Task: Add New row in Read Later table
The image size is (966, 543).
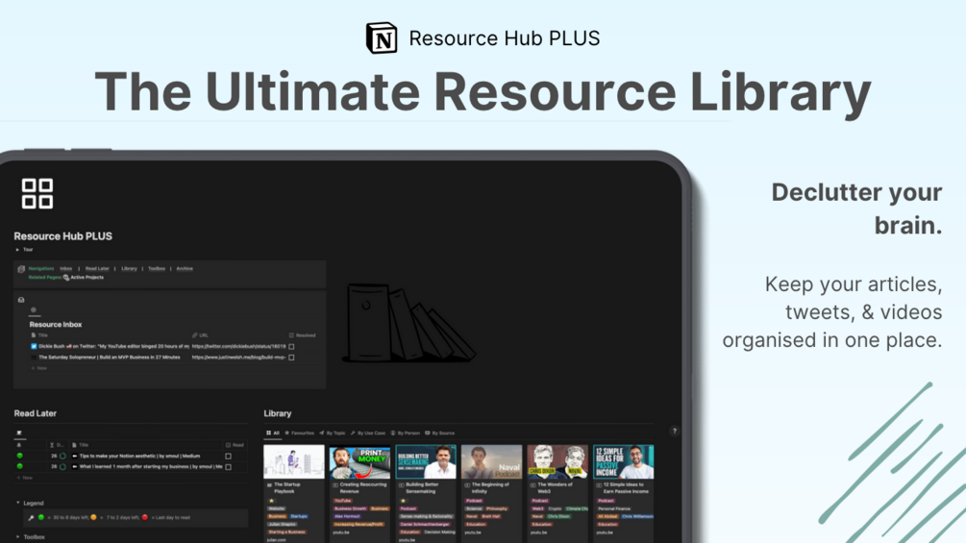Action: click(x=25, y=478)
